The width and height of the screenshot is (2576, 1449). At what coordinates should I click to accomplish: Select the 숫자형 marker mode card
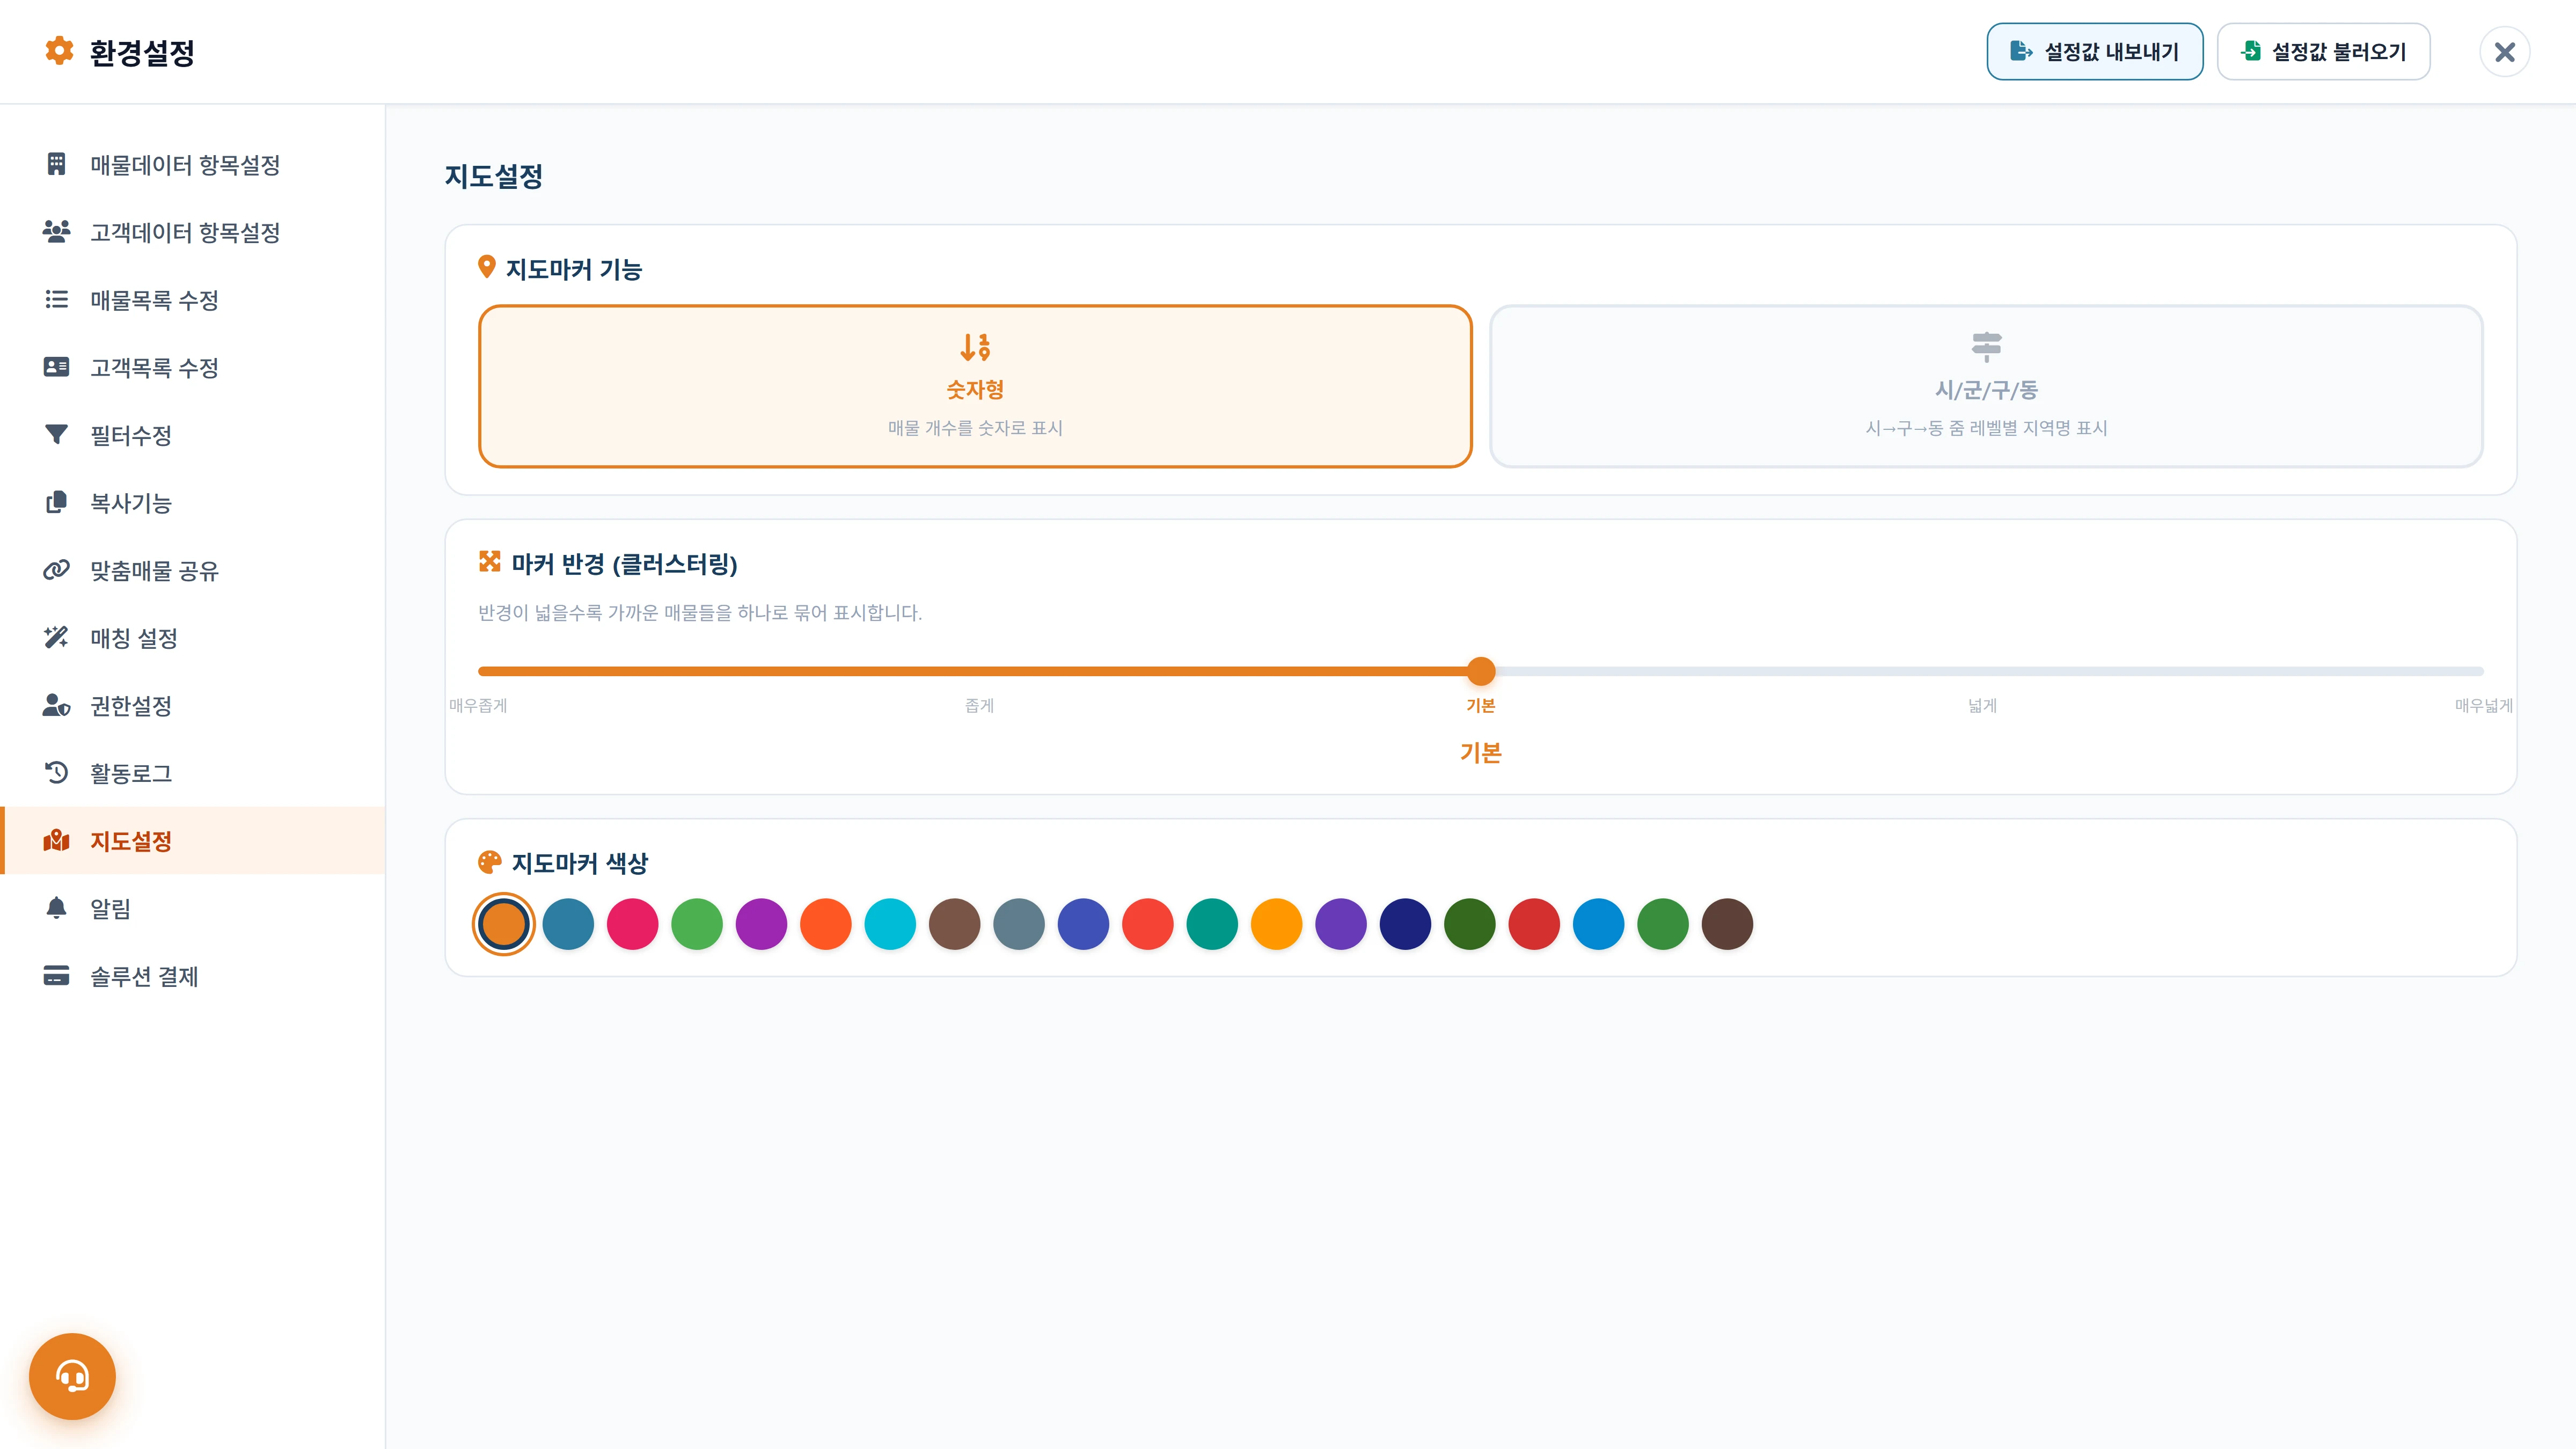click(975, 386)
